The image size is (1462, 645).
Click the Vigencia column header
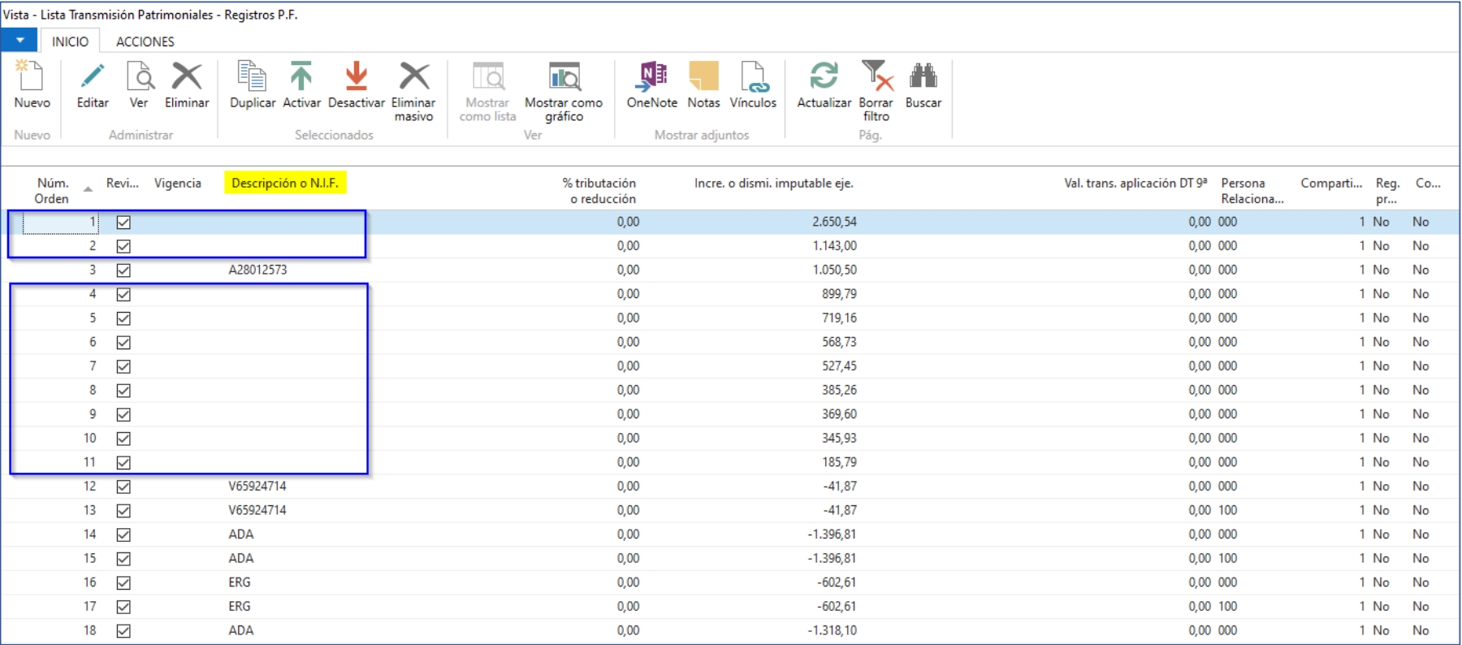178,183
